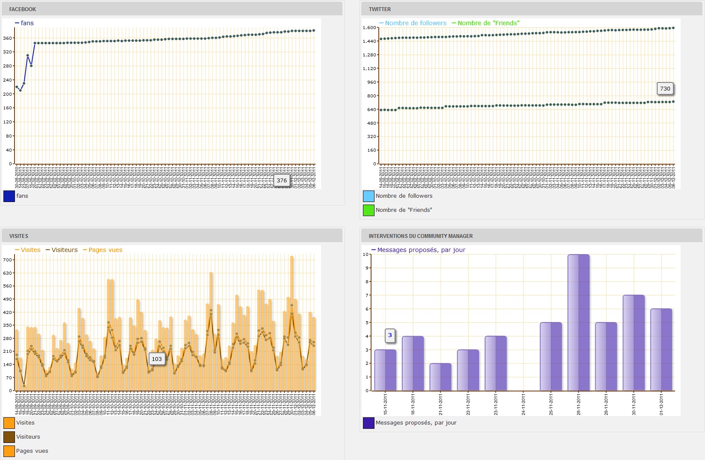705x460 pixels.
Task: Click the 640 y-axis value on Twitter chart
Action: point(372,110)
